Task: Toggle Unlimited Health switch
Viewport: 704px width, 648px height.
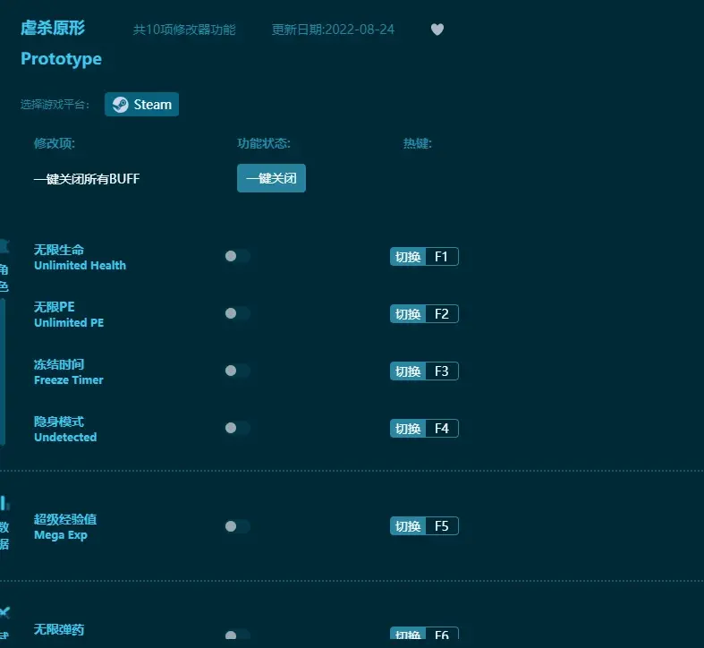Action: (237, 256)
